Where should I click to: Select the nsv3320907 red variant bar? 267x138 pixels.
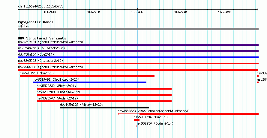pos(104,101)
